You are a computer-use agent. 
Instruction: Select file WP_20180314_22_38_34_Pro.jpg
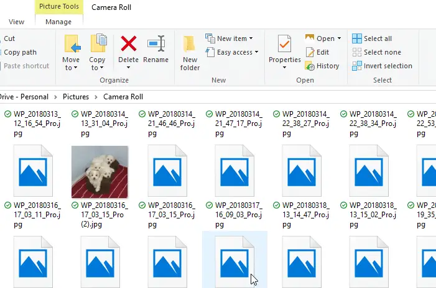(373, 124)
